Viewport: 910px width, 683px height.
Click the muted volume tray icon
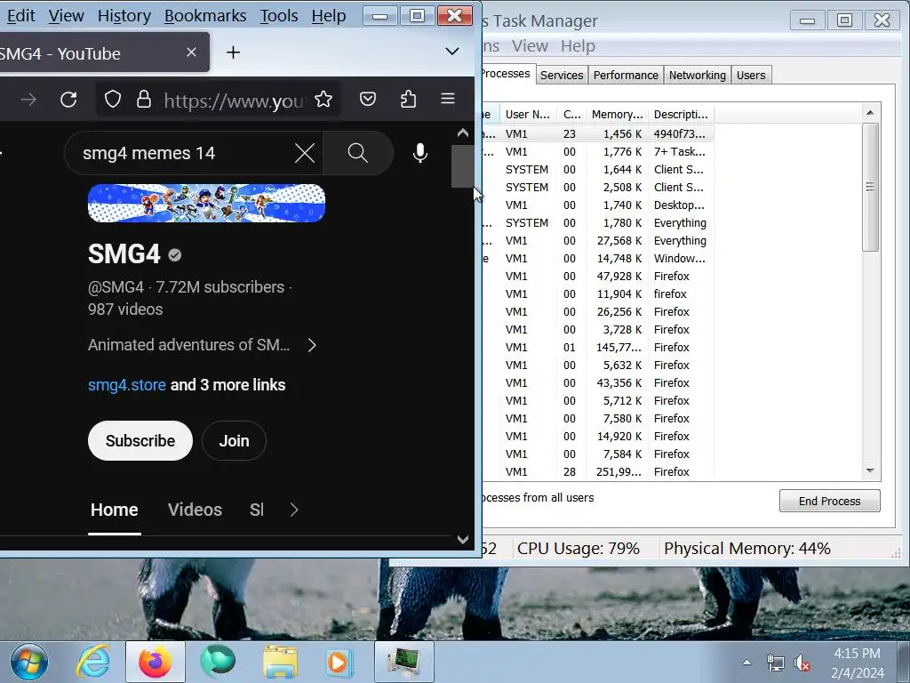click(x=802, y=663)
